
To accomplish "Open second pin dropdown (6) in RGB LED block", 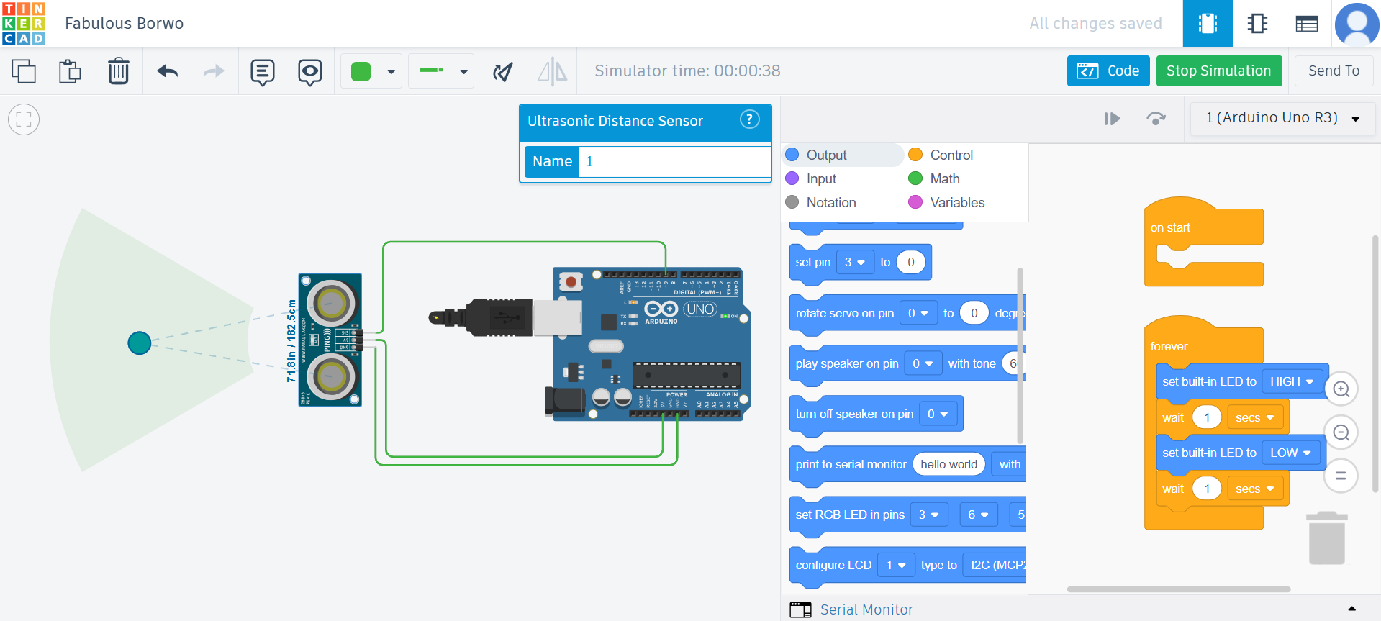I will coord(979,515).
